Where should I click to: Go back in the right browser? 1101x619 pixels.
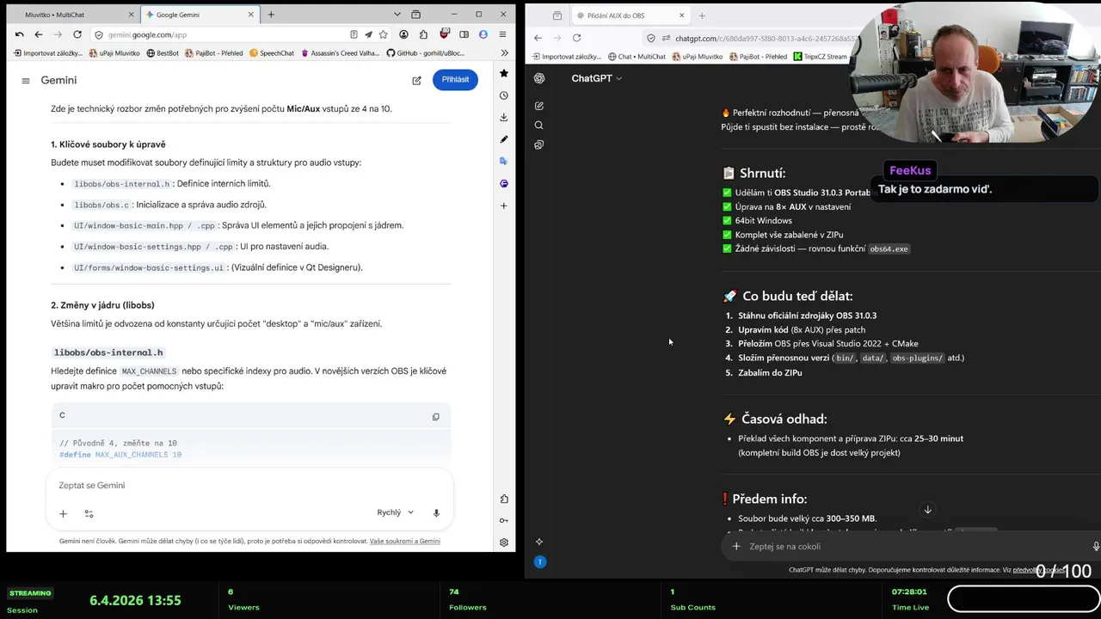[x=538, y=38]
